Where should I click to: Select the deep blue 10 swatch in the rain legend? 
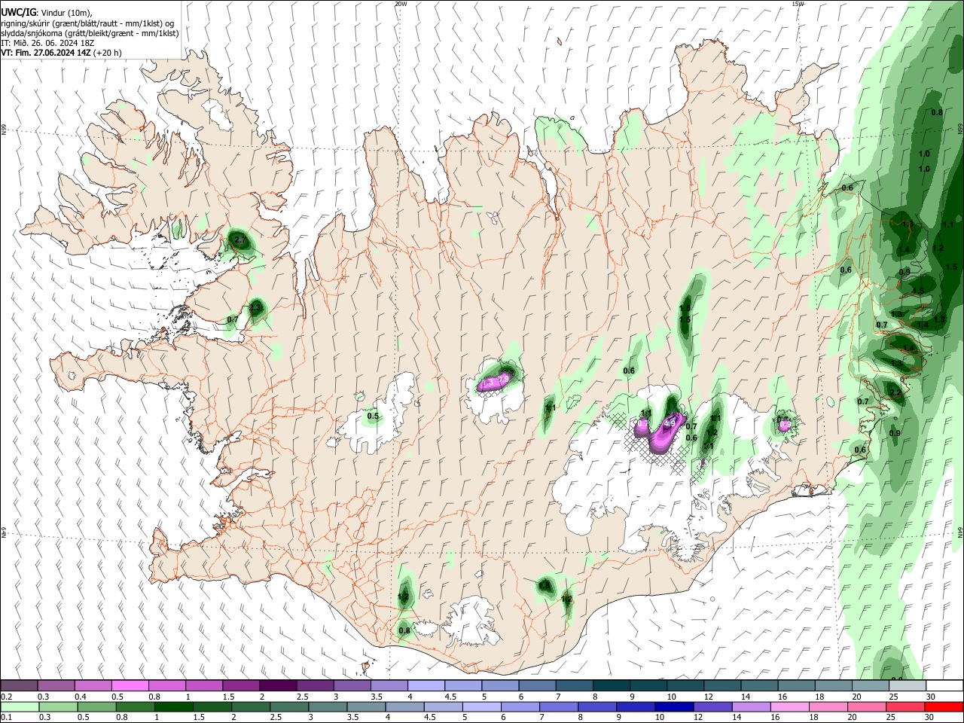point(673,707)
